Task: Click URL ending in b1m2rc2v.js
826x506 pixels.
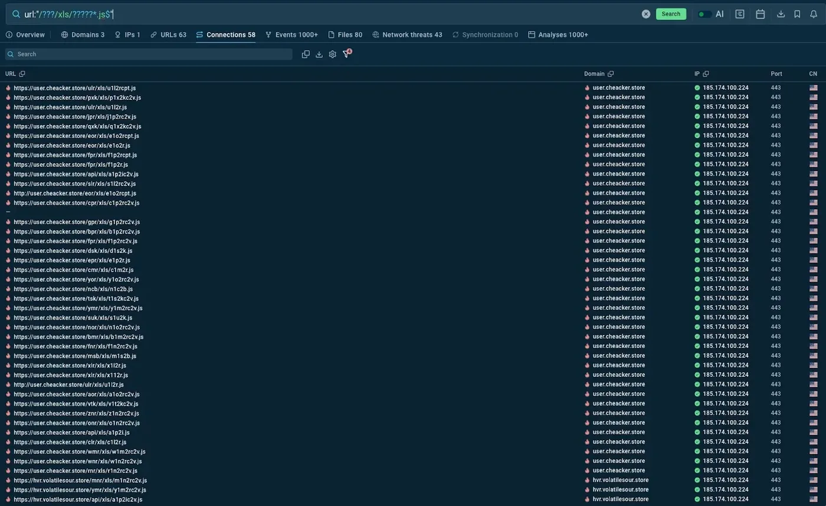Action: coord(78,337)
